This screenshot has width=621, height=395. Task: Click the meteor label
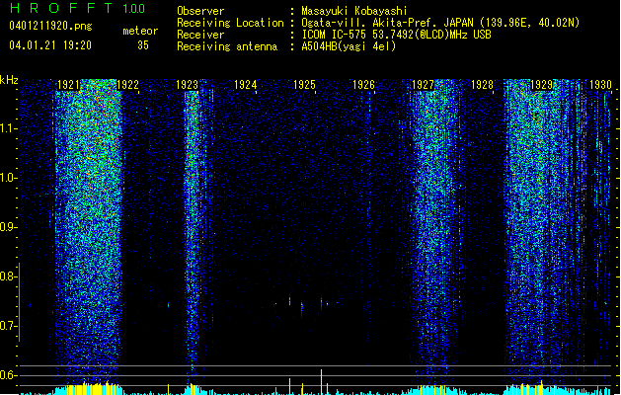[140, 31]
